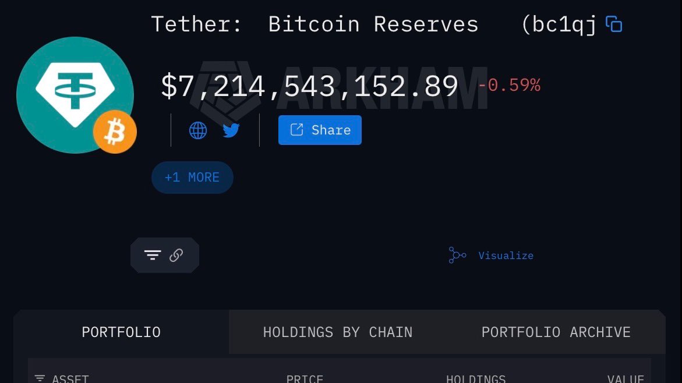The image size is (682, 383).
Task: Sort the table by PRICE column
Action: click(305, 379)
